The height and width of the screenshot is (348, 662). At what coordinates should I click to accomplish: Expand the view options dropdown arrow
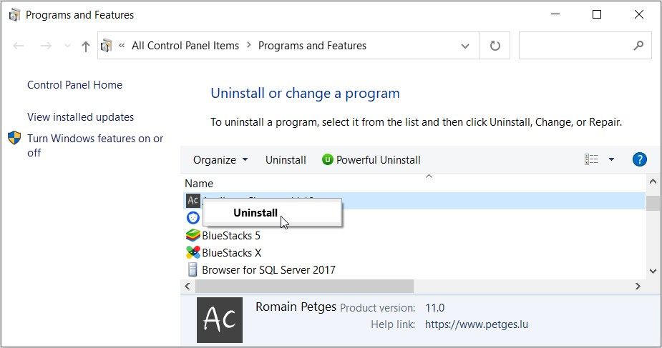tap(611, 160)
